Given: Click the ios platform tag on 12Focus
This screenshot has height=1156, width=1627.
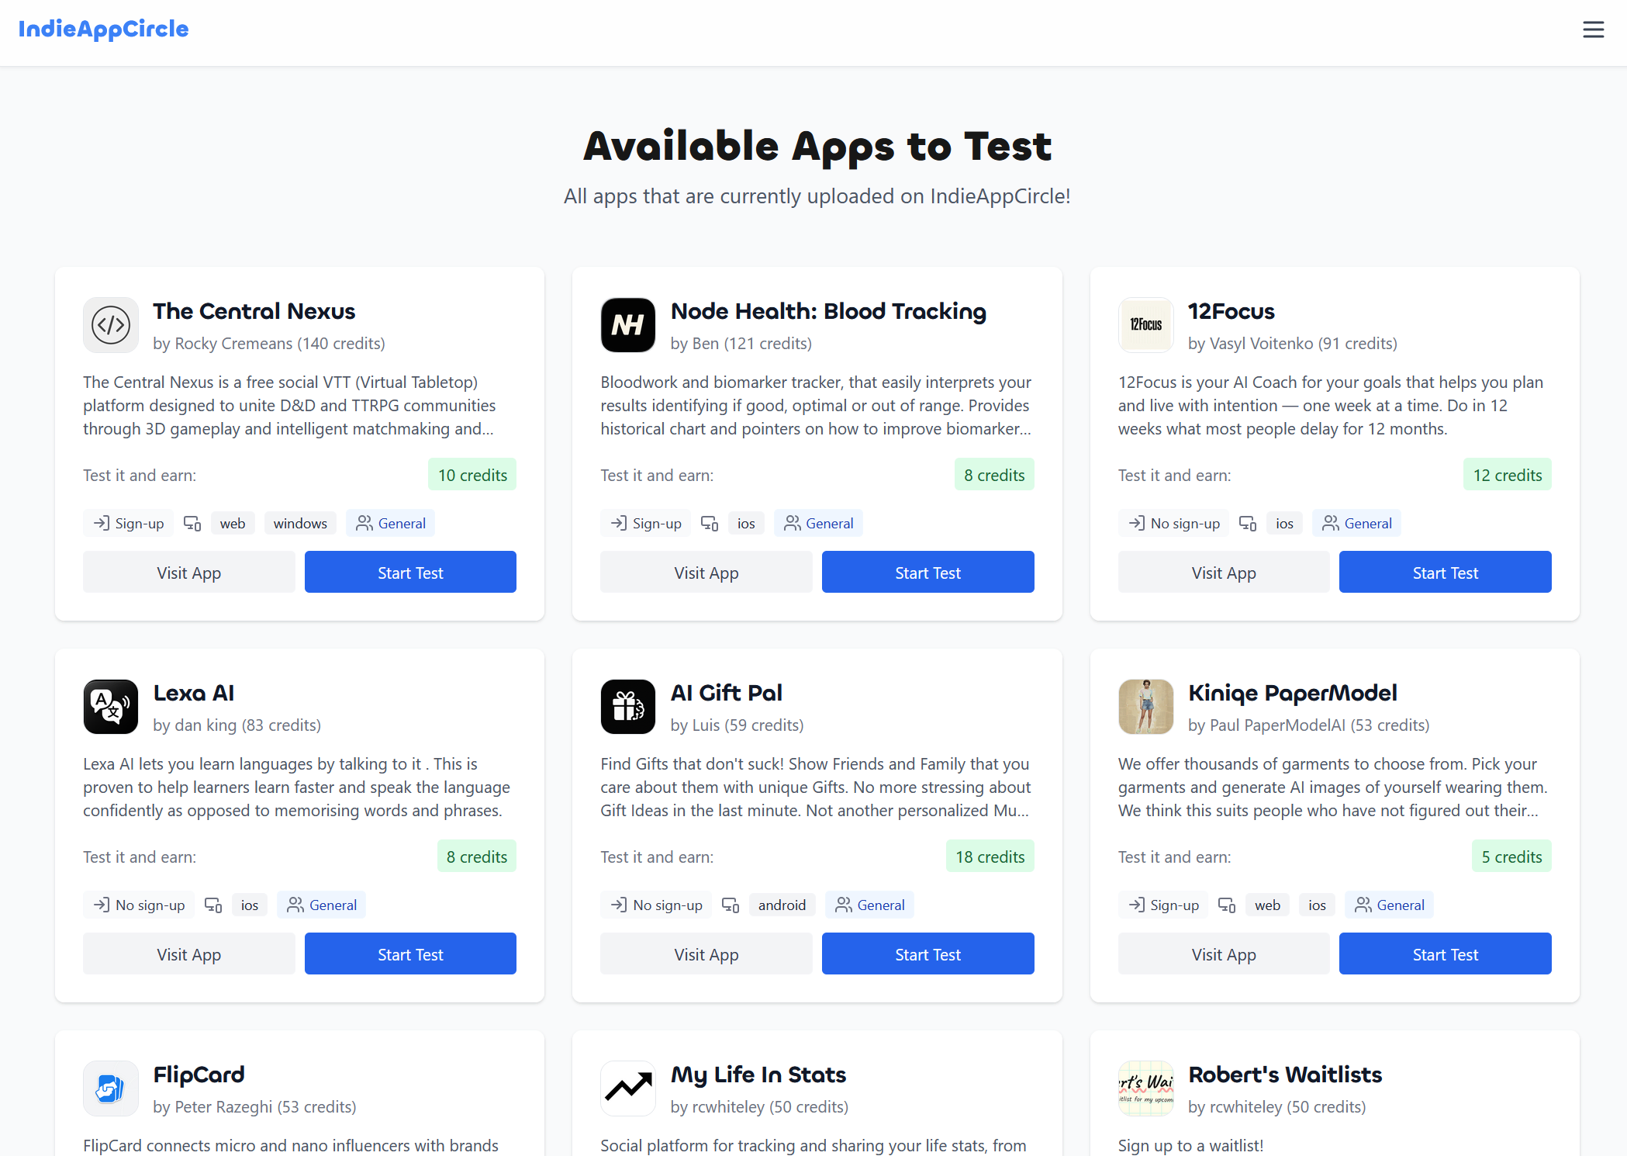Looking at the screenshot, I should pos(1284,523).
